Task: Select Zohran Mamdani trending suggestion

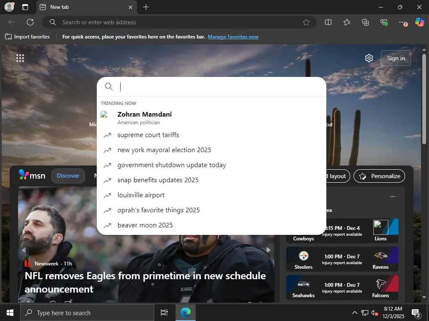Action: coord(212,117)
